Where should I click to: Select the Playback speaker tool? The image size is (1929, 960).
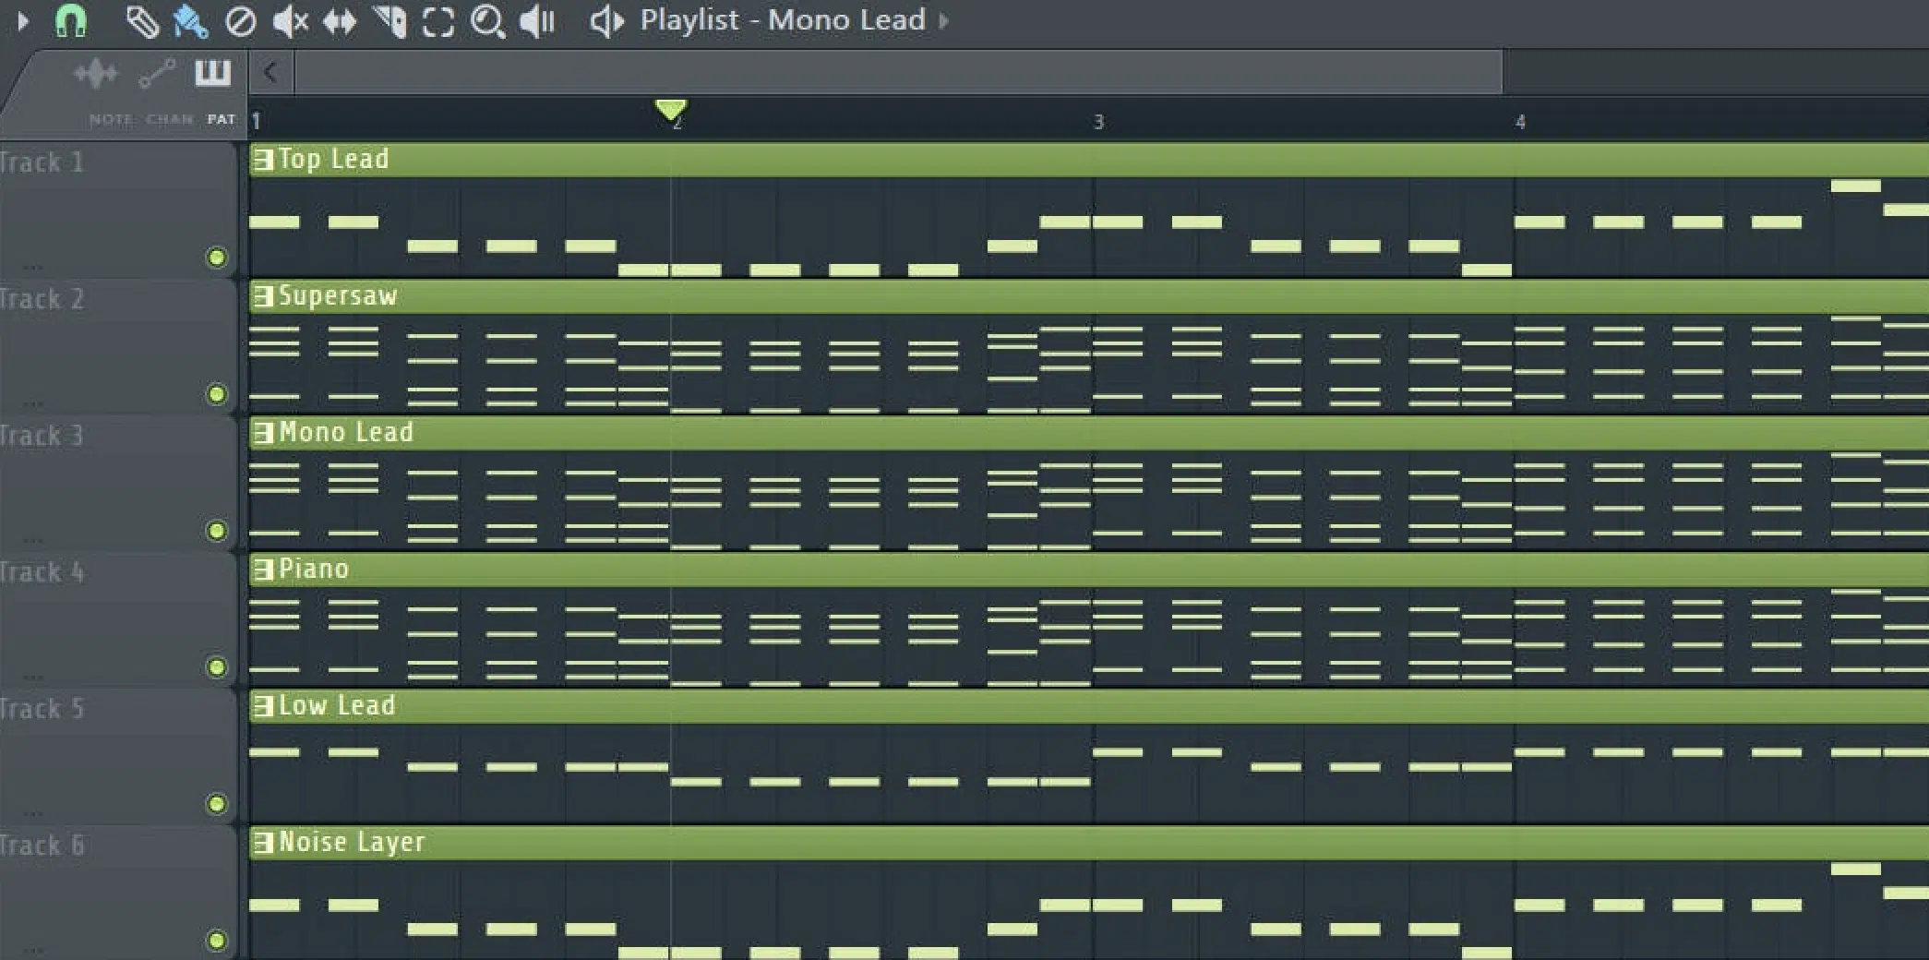[536, 21]
